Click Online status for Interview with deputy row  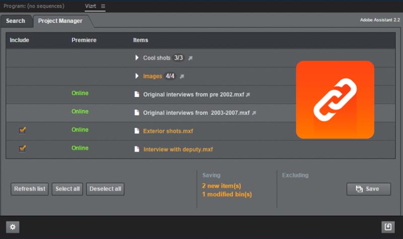[80, 148]
